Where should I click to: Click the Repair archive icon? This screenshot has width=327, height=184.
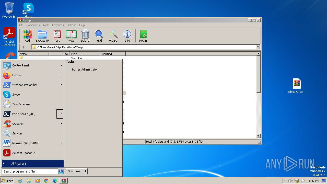(x=143, y=36)
